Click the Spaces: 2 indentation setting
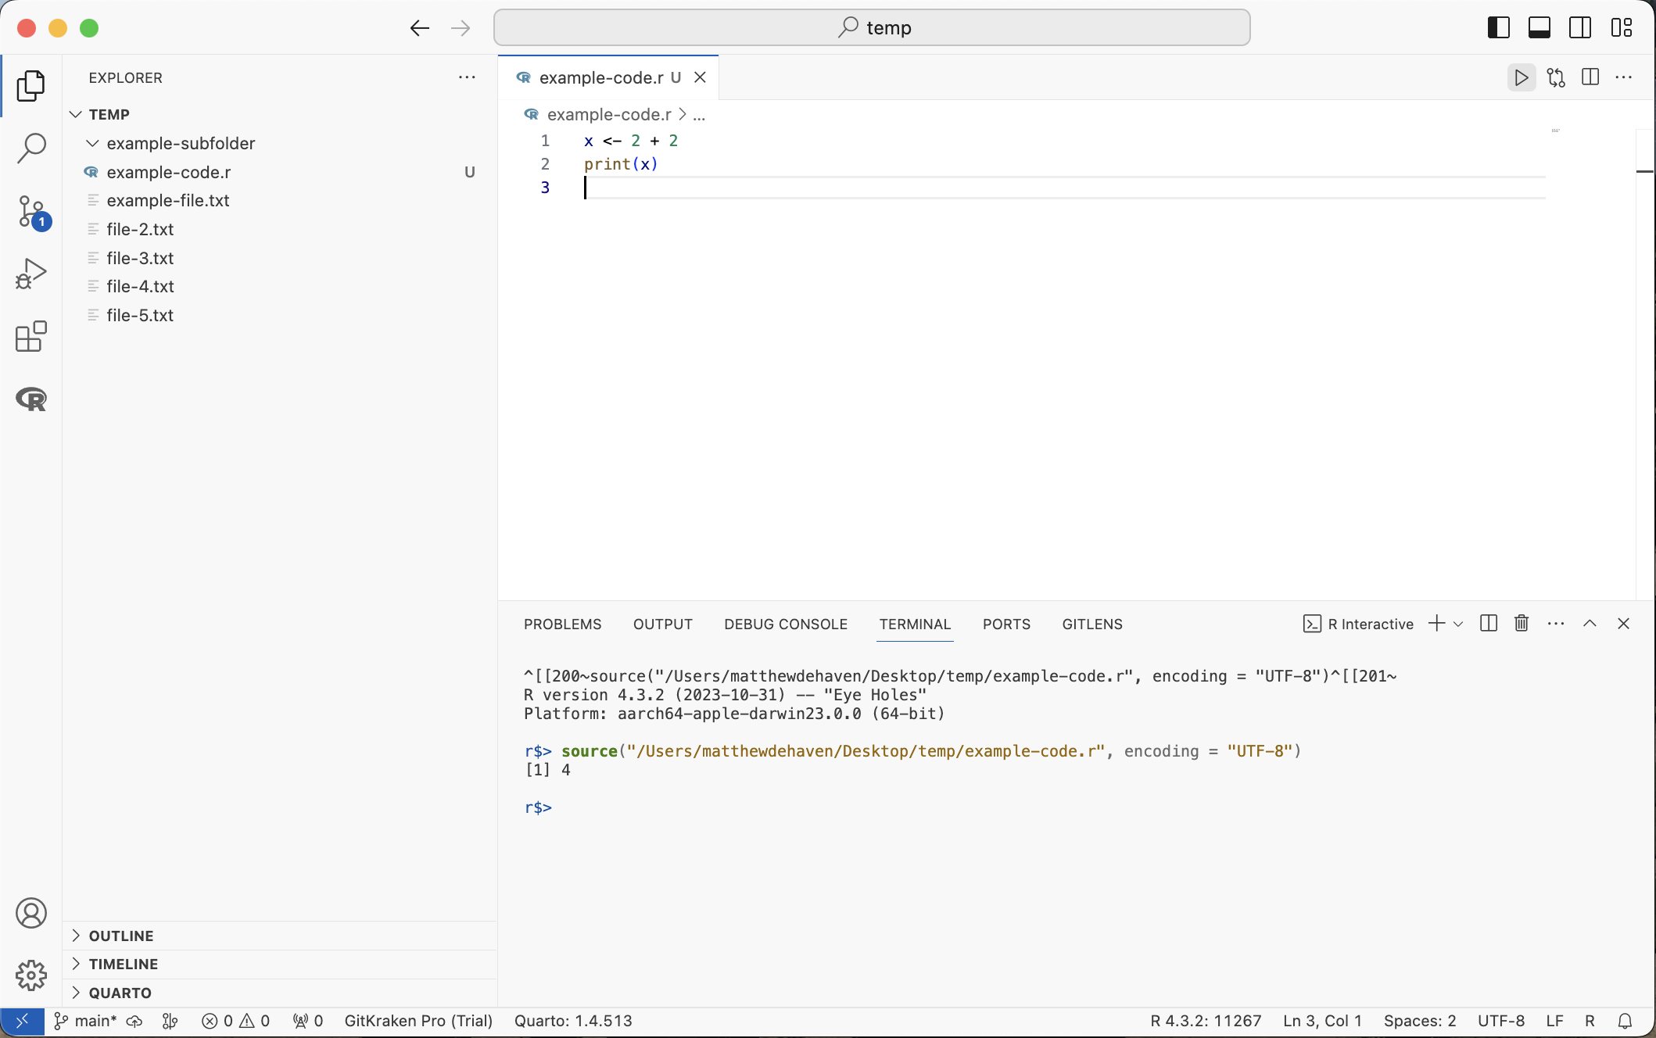The width and height of the screenshot is (1656, 1038). (x=1419, y=1021)
